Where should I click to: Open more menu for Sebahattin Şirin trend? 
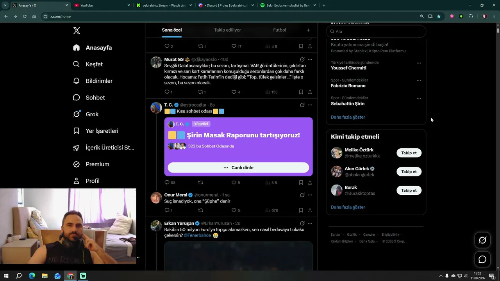coord(419,99)
